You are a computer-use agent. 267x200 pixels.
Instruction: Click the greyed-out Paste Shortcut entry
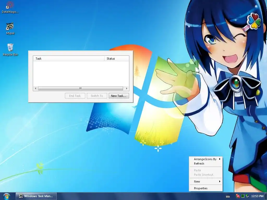pyautogui.click(x=206, y=175)
